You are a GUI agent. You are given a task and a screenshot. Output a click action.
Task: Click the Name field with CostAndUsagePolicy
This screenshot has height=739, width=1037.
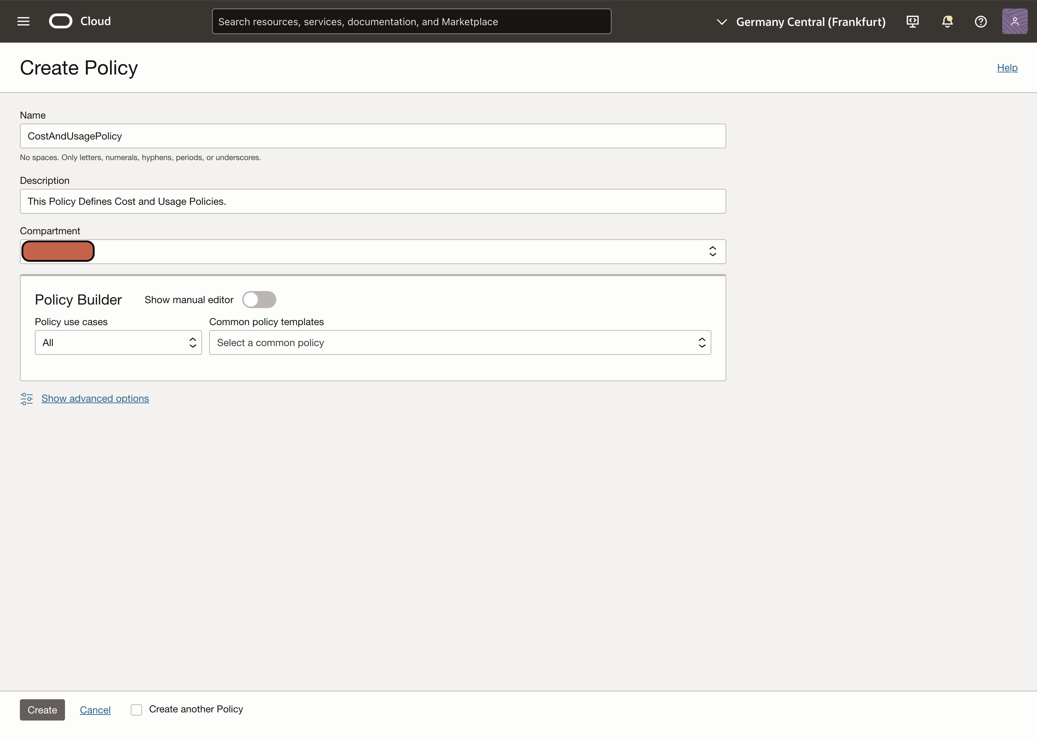[373, 136]
